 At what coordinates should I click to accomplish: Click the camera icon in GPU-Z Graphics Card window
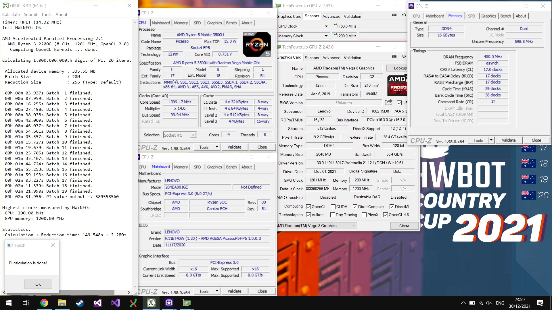click(x=394, y=57)
